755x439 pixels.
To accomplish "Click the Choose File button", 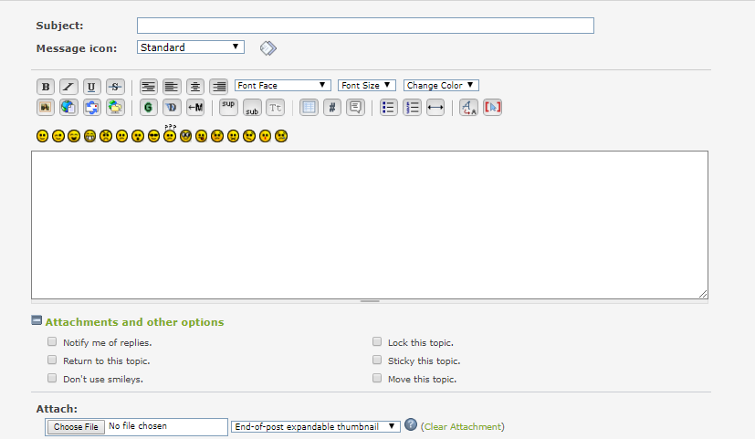I will [76, 427].
